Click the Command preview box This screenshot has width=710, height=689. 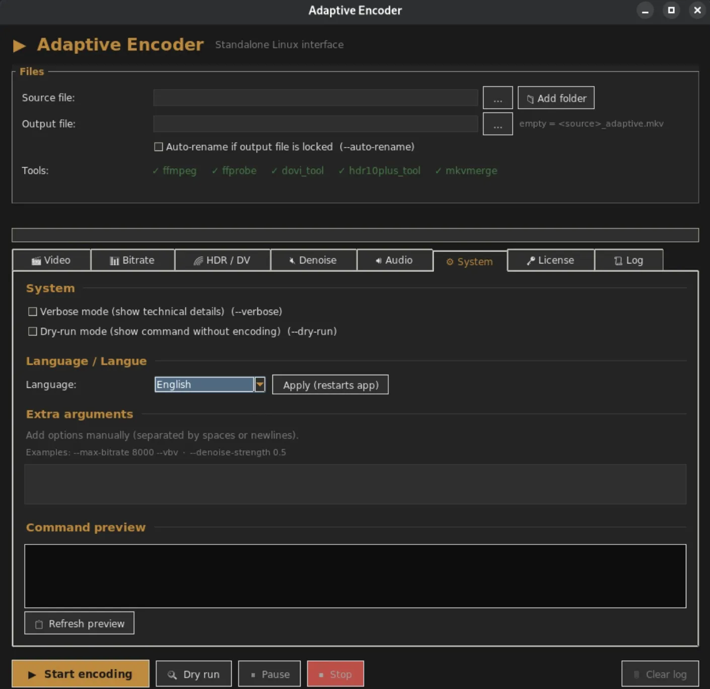[355, 576]
